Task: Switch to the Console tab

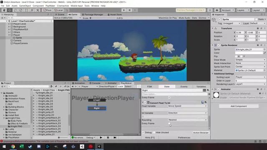Action: click(x=95, y=83)
